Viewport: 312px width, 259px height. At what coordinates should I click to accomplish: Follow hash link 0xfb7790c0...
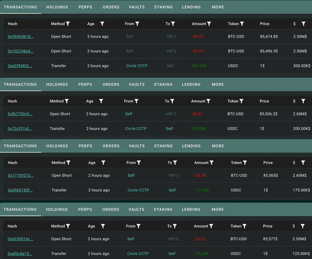click(20, 114)
